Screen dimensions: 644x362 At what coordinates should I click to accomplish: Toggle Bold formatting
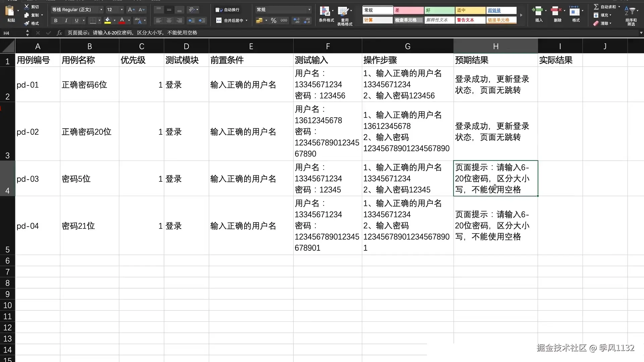(x=56, y=20)
